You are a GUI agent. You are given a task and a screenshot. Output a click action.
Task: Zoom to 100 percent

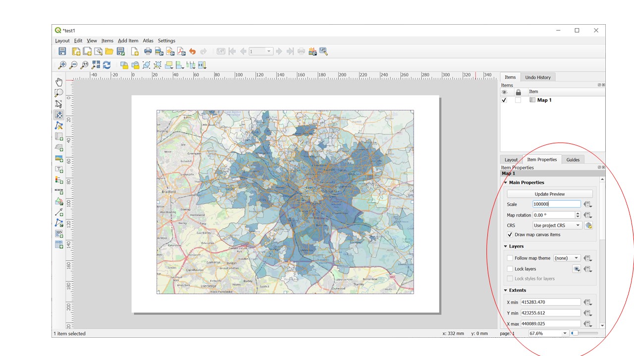tap(84, 65)
